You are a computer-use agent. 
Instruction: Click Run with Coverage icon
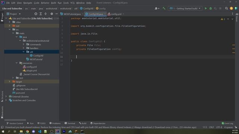(x=215, y=9)
